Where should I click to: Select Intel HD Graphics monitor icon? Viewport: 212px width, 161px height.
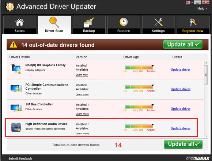(x=16, y=69)
